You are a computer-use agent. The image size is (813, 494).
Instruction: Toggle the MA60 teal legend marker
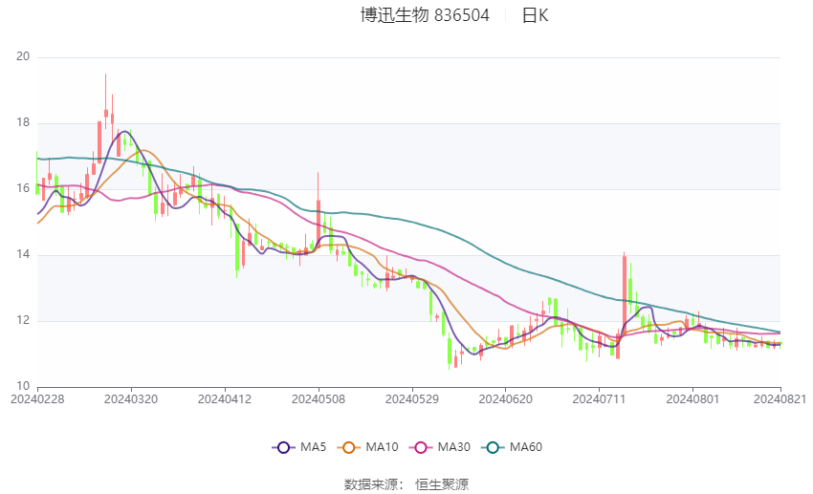pos(492,447)
